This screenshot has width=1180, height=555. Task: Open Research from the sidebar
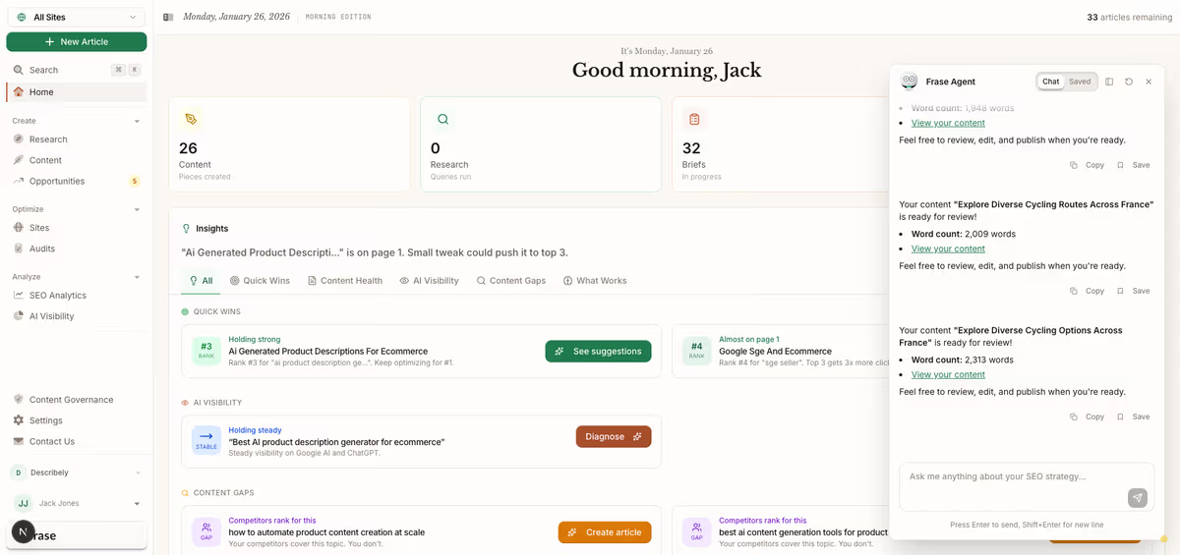48,139
